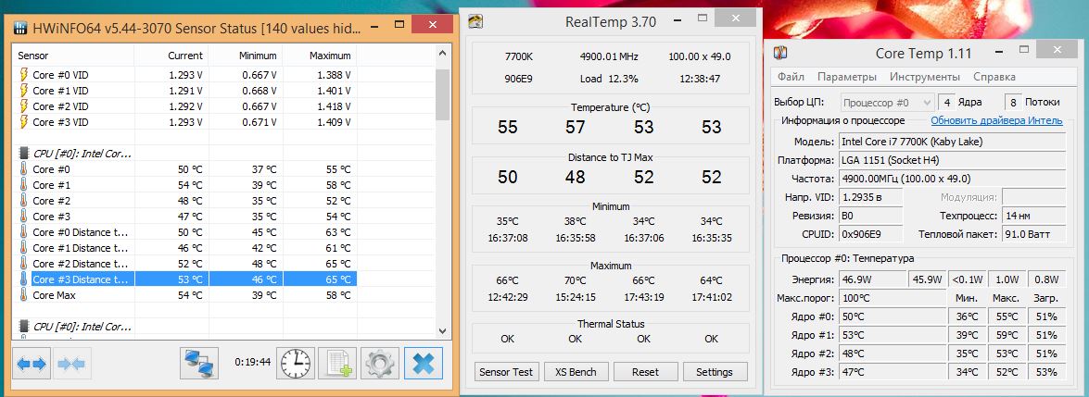Click HWiNFO blue X close sensors button
This screenshot has height=397, width=1089.
pyautogui.click(x=423, y=363)
